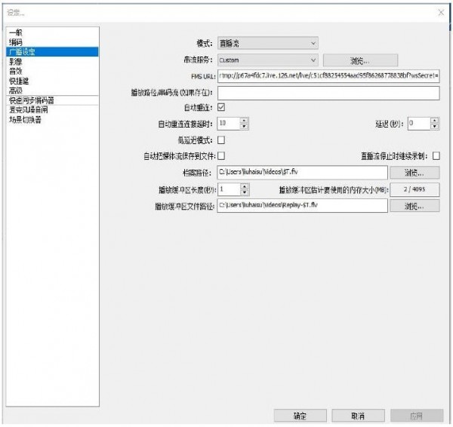
Task: Click the 浏览 button next to 串流服务
Action: pos(360,60)
